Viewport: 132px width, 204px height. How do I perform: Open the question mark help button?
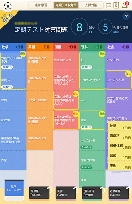126,17
